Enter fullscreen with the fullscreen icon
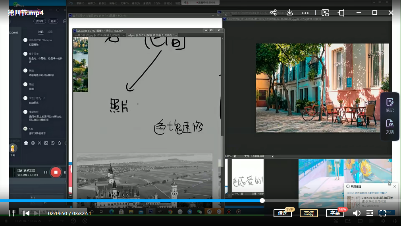This screenshot has height=226, width=401. (x=383, y=213)
